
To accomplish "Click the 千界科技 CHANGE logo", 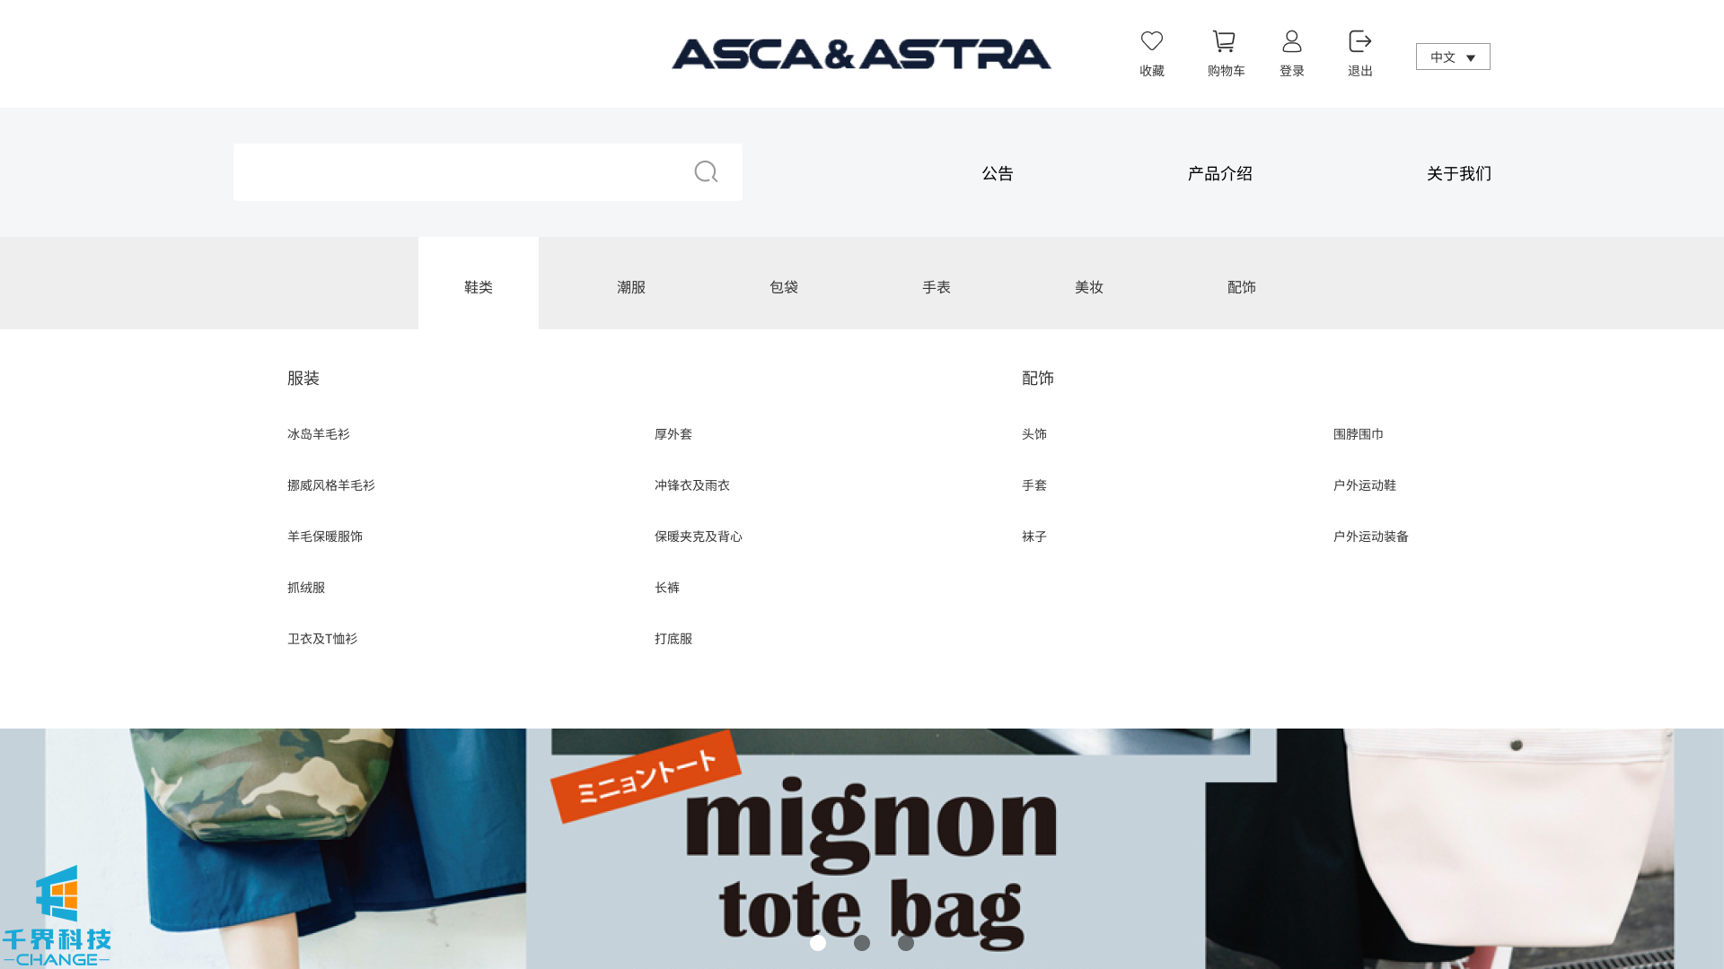I will click(57, 915).
